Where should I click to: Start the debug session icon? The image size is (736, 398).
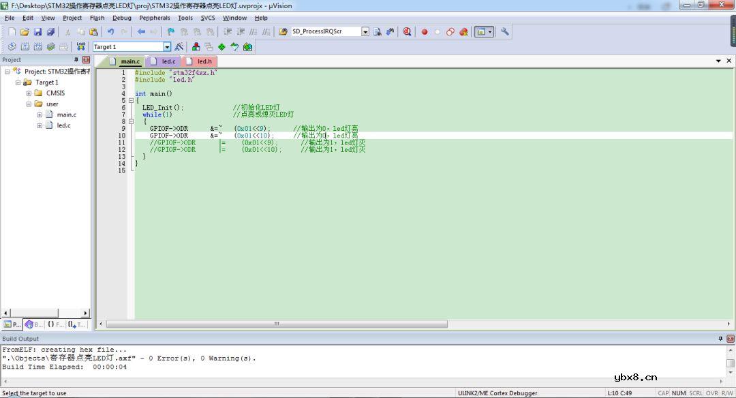pyautogui.click(x=407, y=32)
